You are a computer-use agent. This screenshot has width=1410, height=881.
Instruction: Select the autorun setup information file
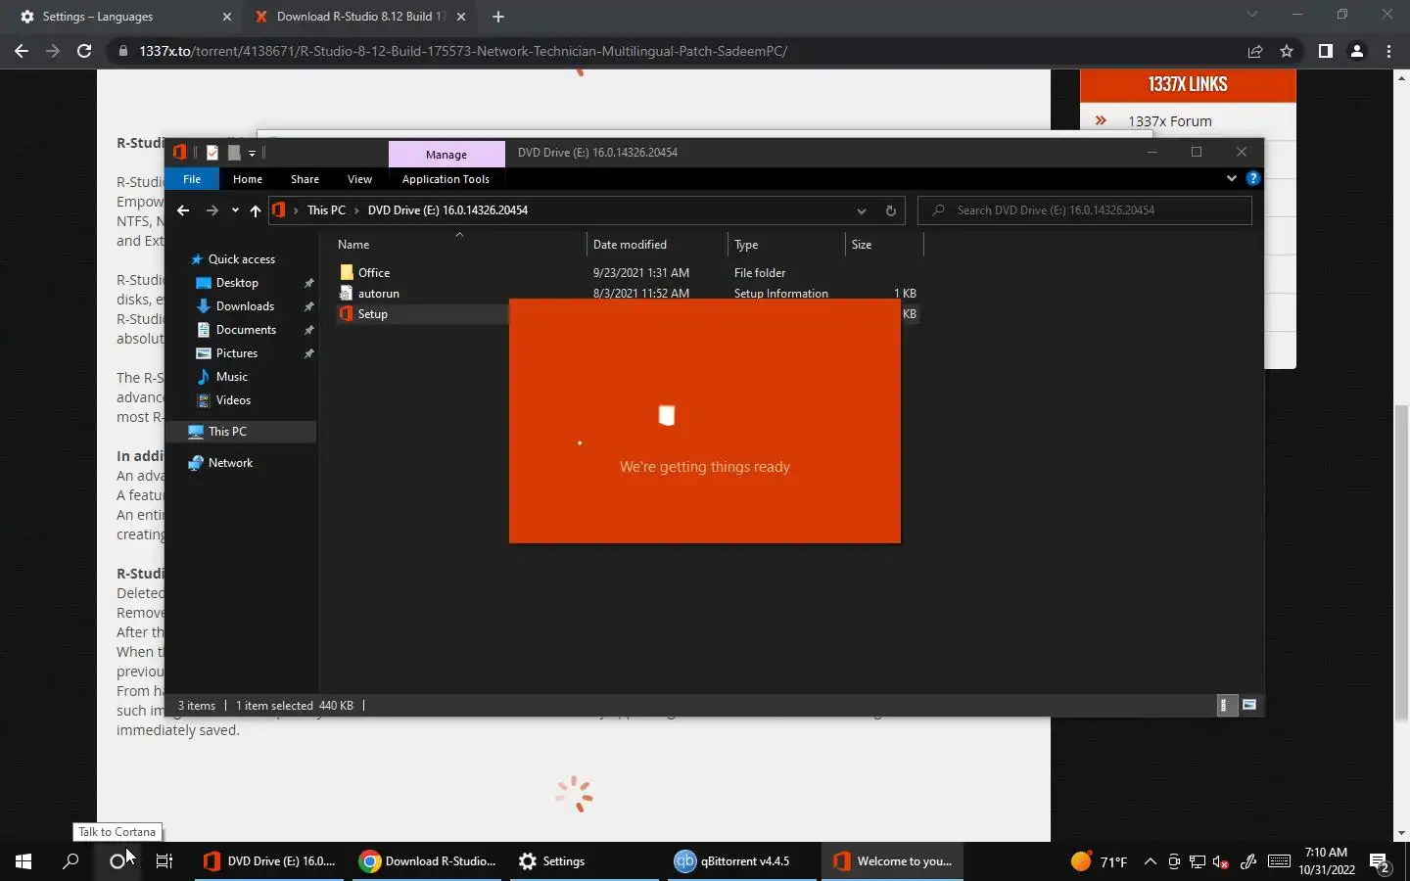coord(378,294)
